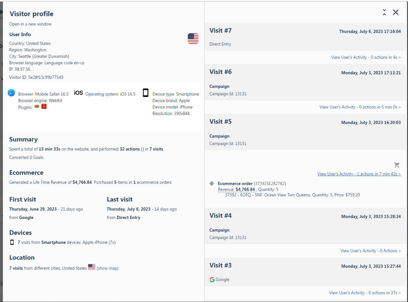Image resolution: width=408 pixels, height=302 pixels.
Task: Click the smartphone icon under Devices
Action: [x=12, y=242]
